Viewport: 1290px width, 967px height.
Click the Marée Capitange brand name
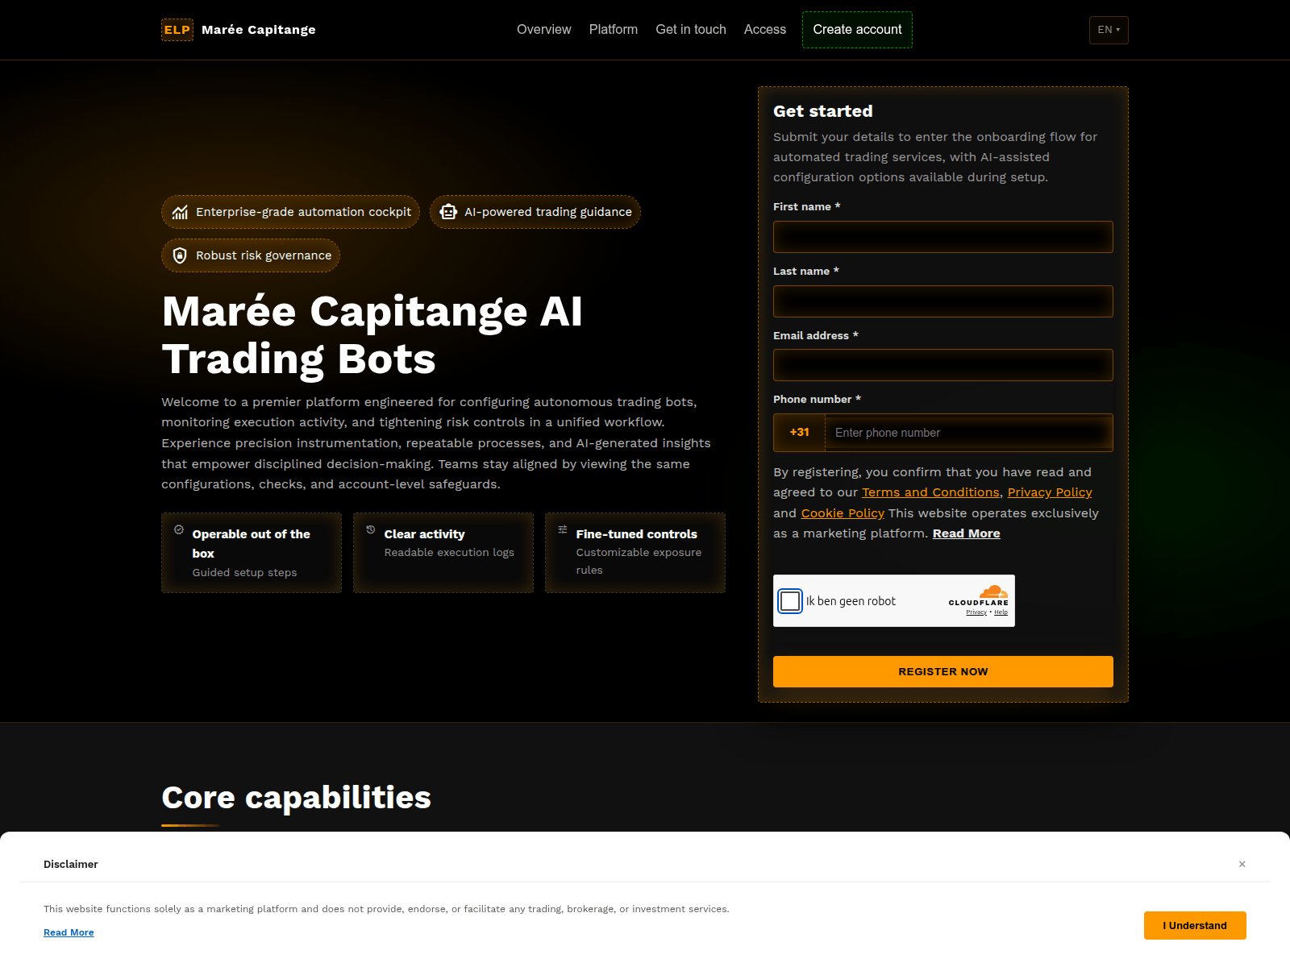click(x=259, y=30)
